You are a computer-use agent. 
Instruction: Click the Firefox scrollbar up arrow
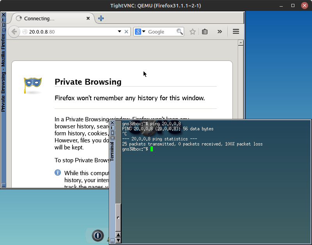pyautogui.click(x=241, y=43)
